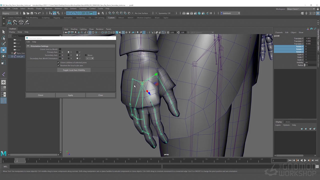Uncheck Orient children of selected joints

58,62
